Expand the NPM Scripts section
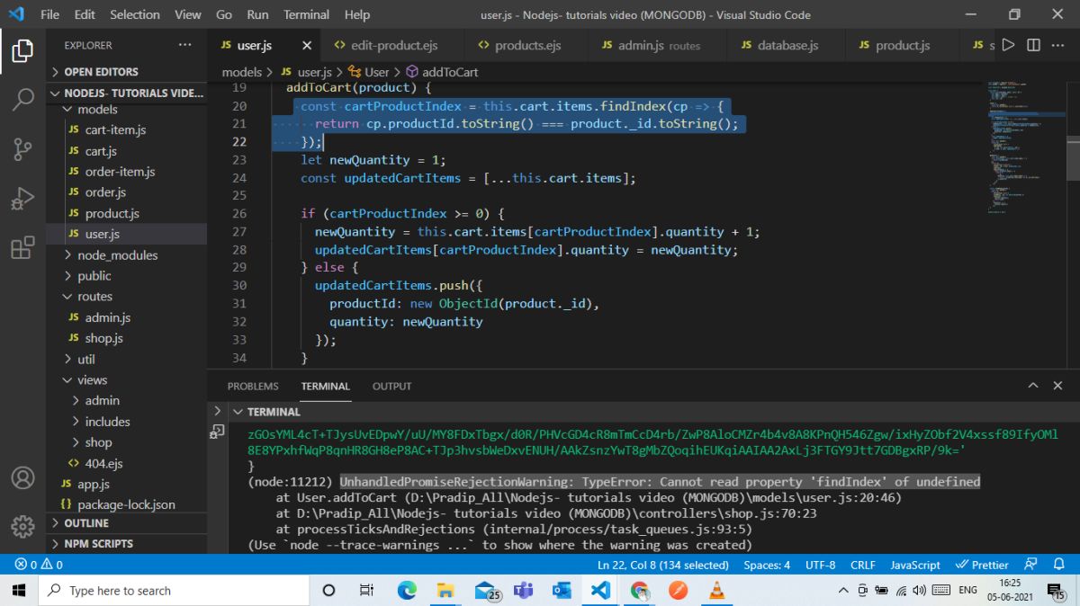1080x606 pixels. [x=126, y=543]
